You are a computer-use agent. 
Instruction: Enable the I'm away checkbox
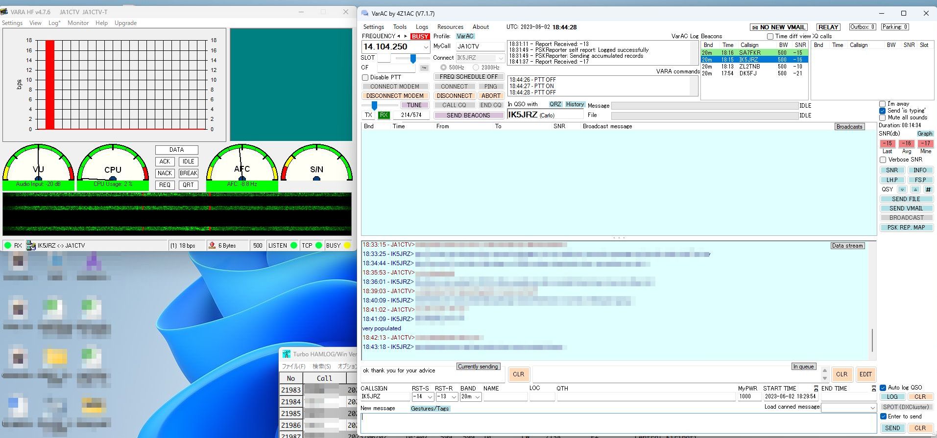tap(883, 104)
